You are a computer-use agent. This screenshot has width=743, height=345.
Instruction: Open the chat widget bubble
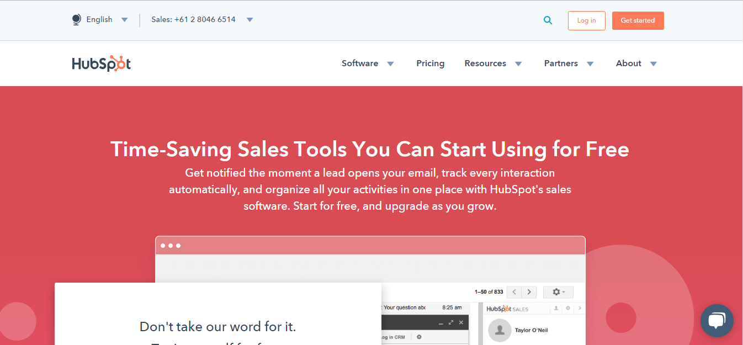click(717, 321)
